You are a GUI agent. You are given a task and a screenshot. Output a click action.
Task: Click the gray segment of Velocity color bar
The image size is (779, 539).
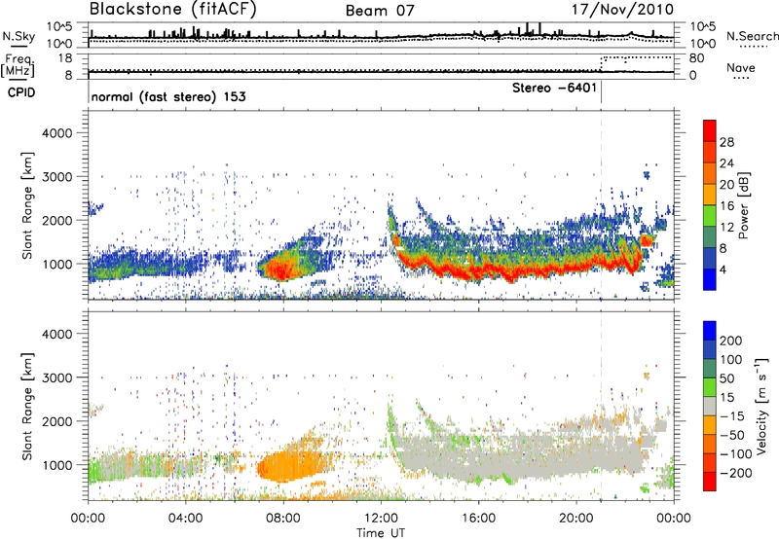(x=710, y=406)
